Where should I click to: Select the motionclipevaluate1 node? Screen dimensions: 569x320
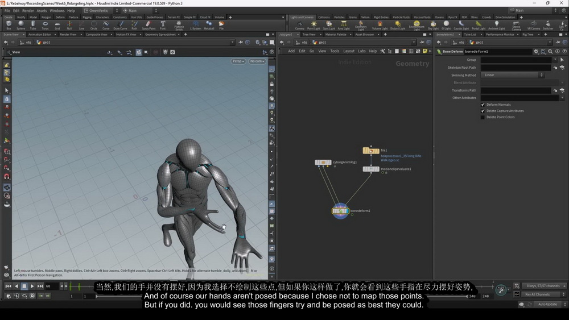[371, 169]
